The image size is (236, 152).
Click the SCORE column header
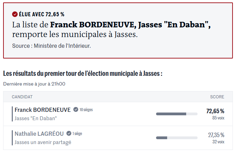(217, 97)
